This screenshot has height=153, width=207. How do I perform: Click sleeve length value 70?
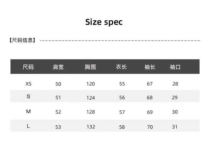pos(150,127)
